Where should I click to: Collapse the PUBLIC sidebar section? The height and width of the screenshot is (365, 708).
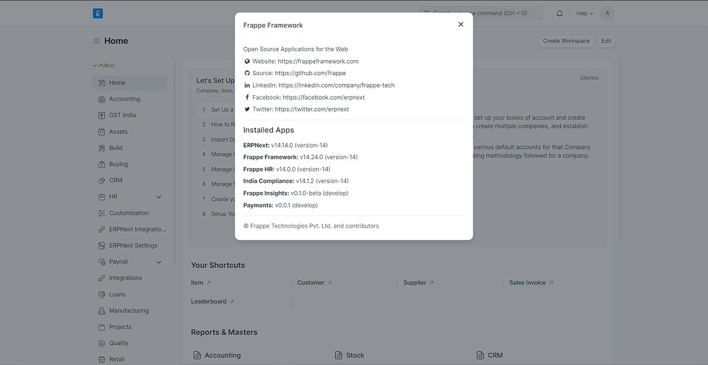tap(104, 66)
